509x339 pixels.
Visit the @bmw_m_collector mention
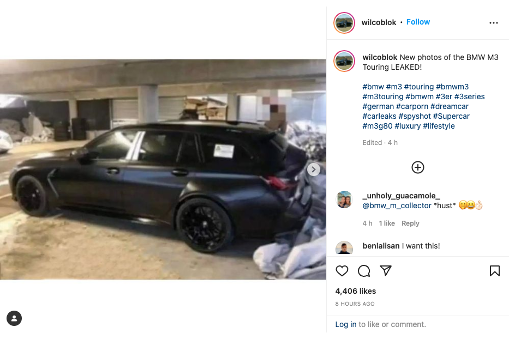click(397, 205)
